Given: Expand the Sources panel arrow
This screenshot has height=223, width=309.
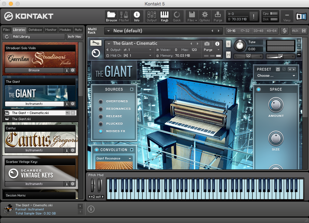Looking at the screenshot, I should point(132,89).
